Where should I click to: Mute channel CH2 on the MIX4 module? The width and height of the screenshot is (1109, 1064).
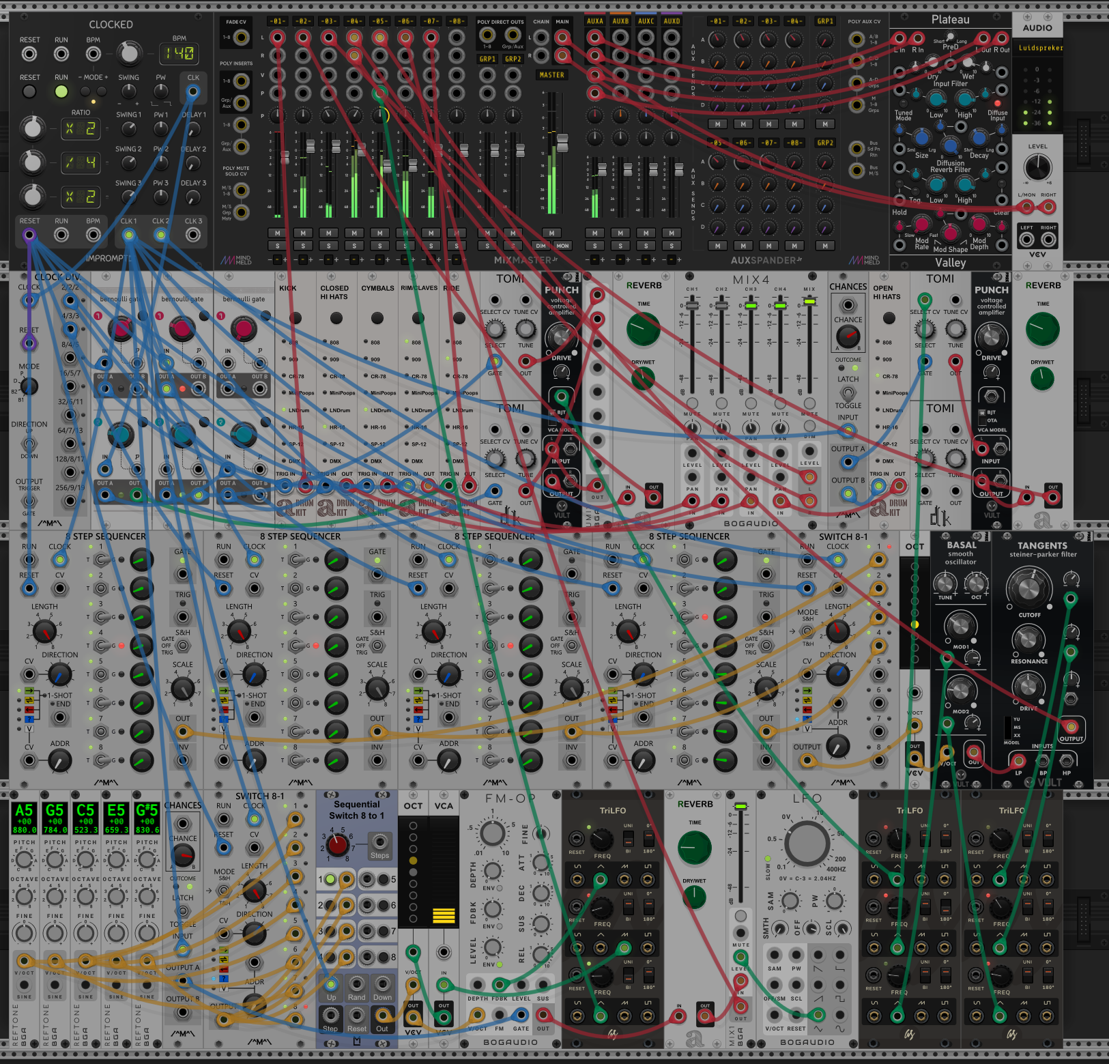pyautogui.click(x=721, y=403)
